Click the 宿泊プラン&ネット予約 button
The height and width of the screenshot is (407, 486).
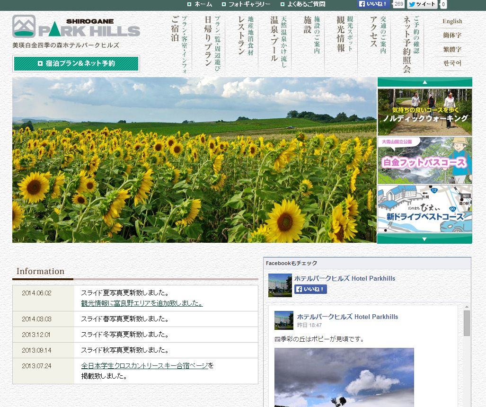76,63
